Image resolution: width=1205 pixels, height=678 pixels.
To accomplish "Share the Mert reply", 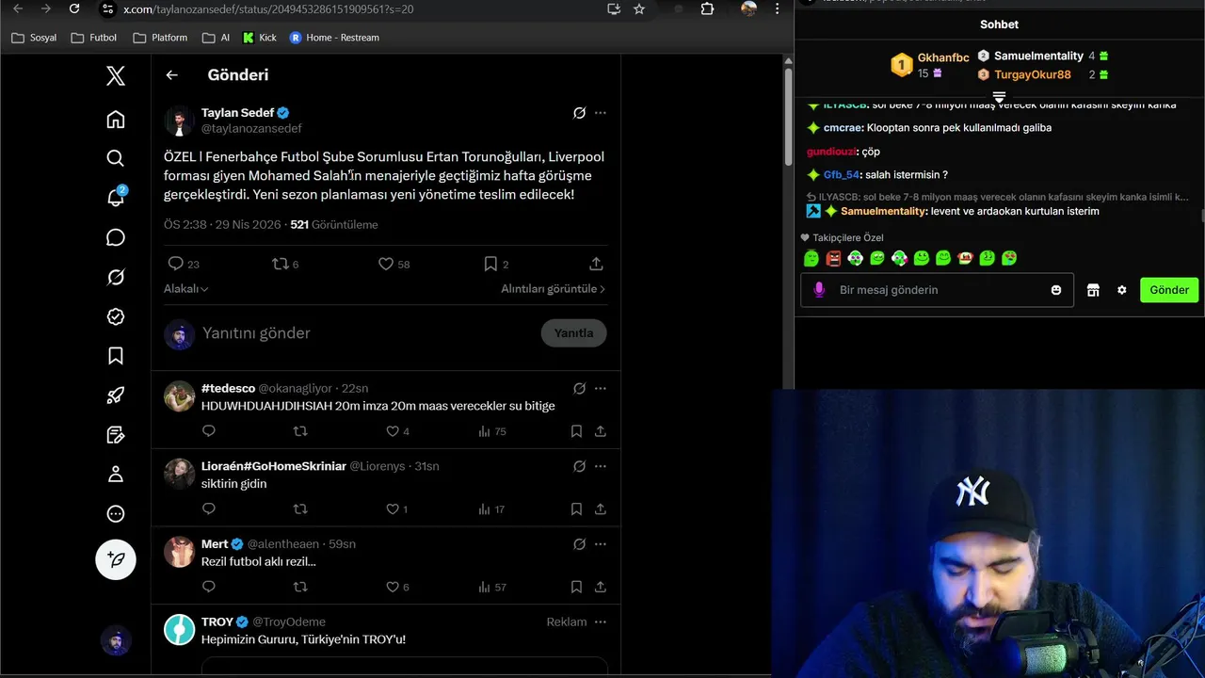I will [x=601, y=587].
